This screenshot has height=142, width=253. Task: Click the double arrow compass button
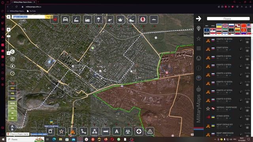click(x=12, y=128)
